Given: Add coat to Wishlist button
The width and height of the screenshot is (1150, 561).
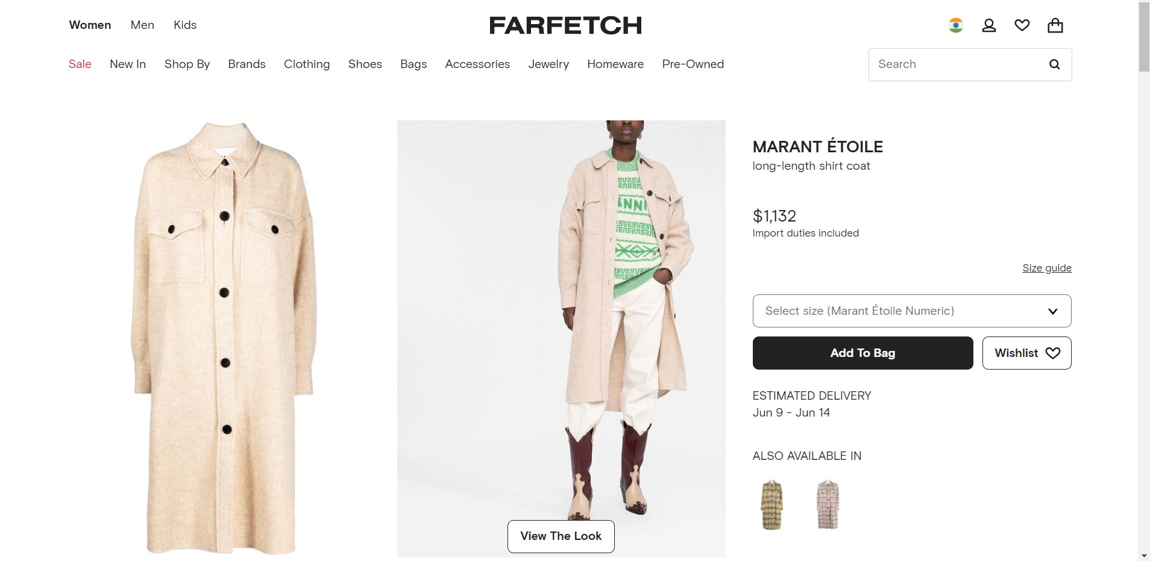Looking at the screenshot, I should (1026, 353).
